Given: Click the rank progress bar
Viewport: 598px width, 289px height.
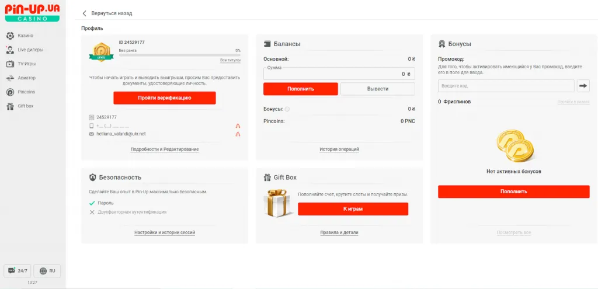Looking at the screenshot, I should (180, 55).
